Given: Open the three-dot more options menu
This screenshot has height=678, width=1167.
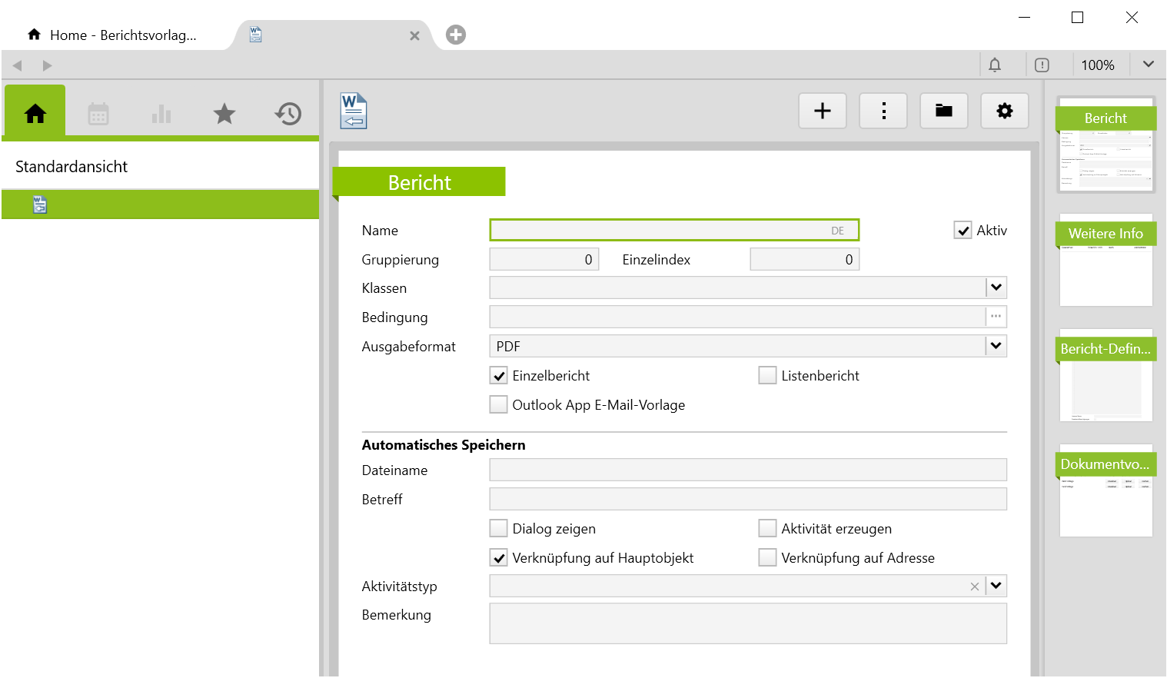Looking at the screenshot, I should 883,111.
